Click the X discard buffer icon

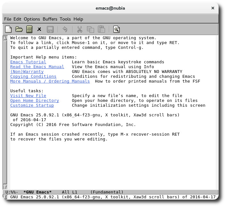(39, 30)
